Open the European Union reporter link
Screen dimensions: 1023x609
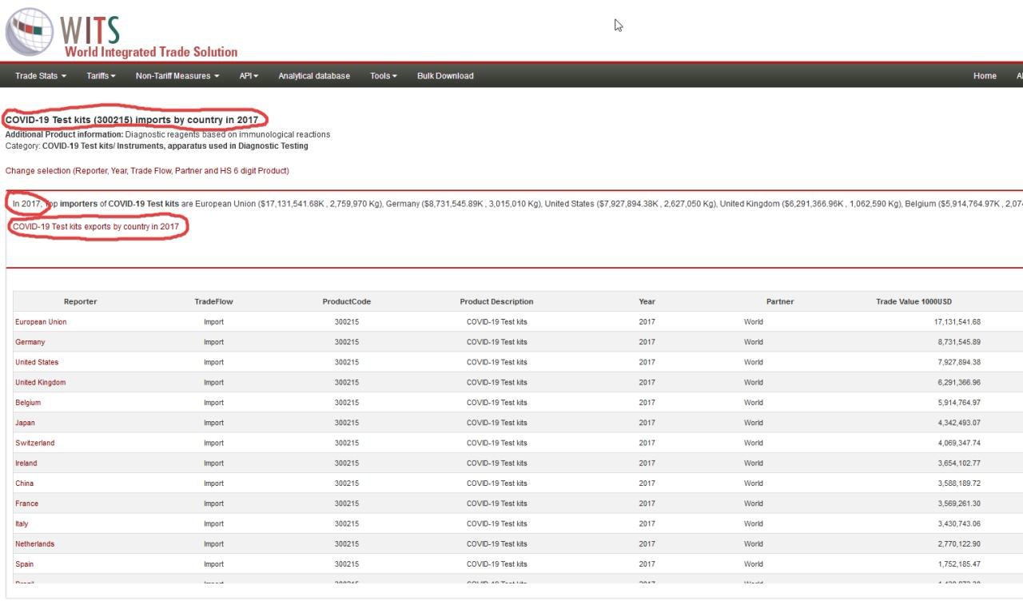(x=41, y=322)
